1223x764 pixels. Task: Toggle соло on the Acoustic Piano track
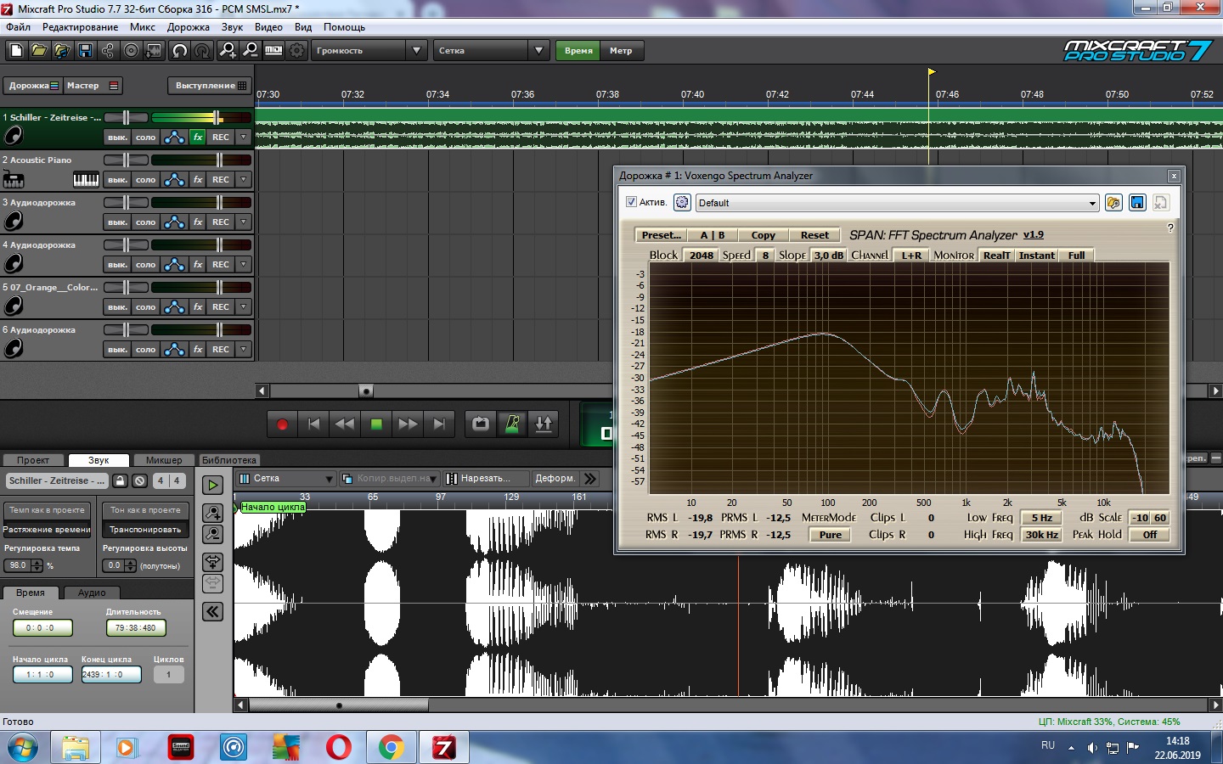(145, 180)
